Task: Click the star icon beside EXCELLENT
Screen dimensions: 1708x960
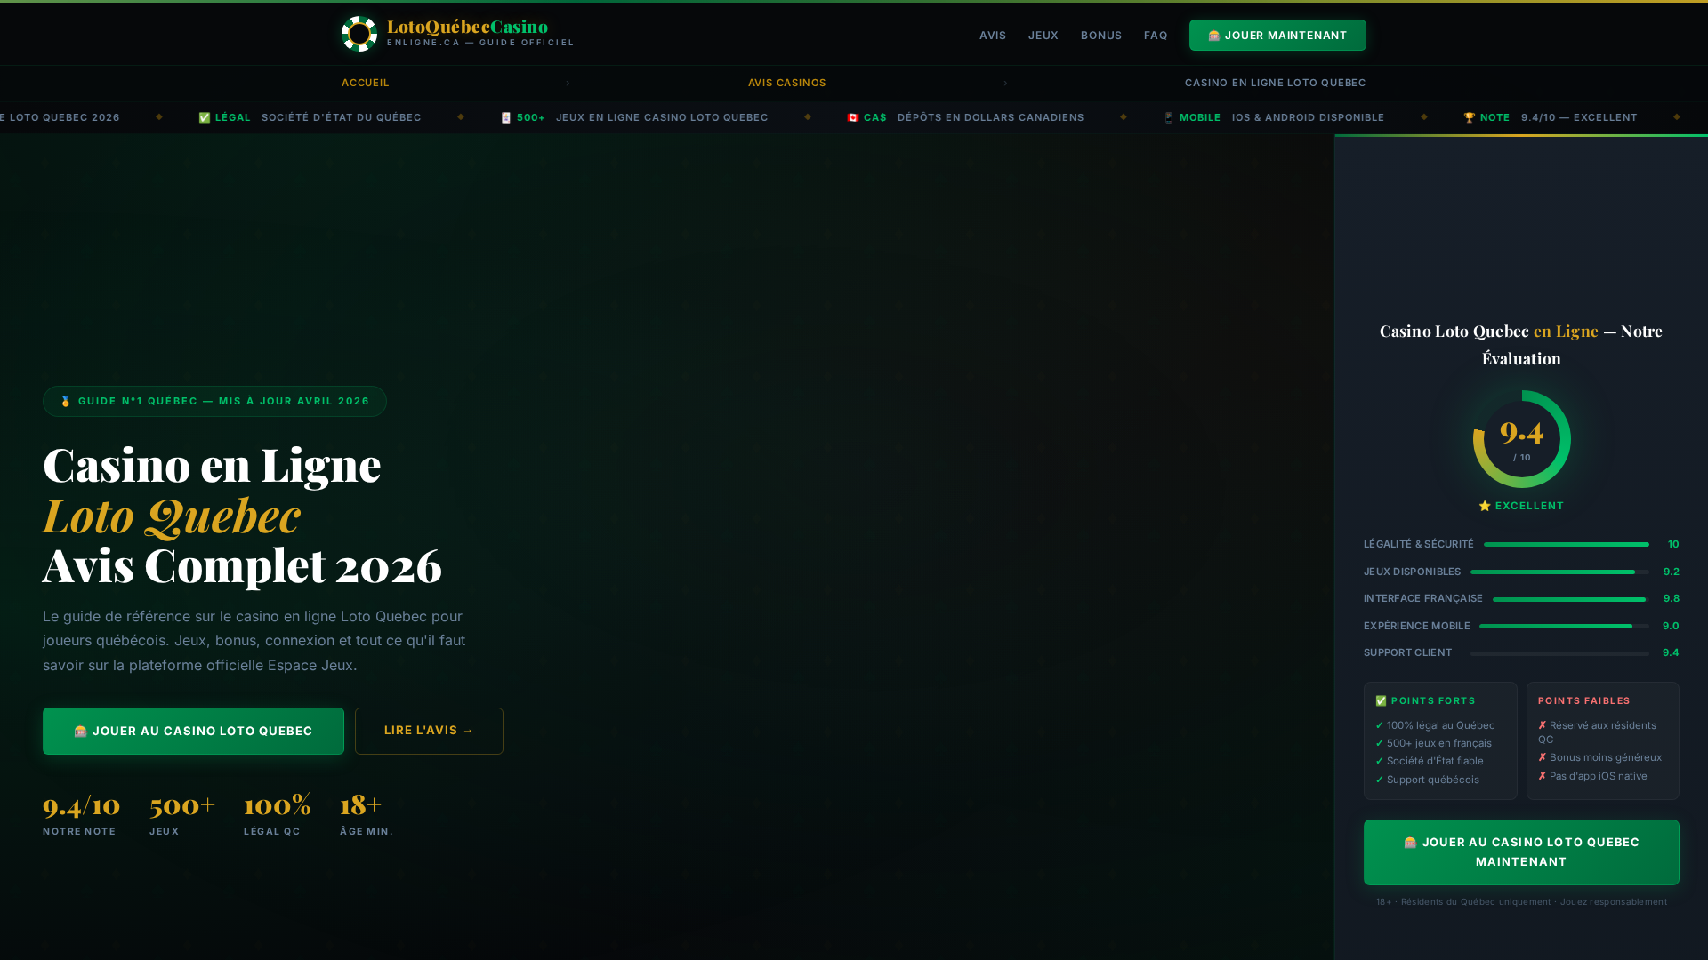Action: coord(1485,506)
